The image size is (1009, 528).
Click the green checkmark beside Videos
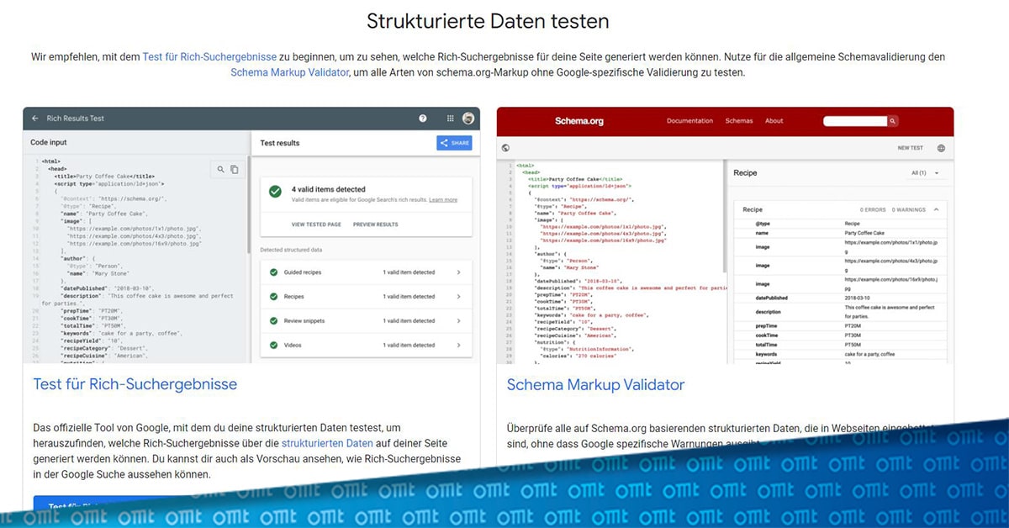[x=272, y=345]
